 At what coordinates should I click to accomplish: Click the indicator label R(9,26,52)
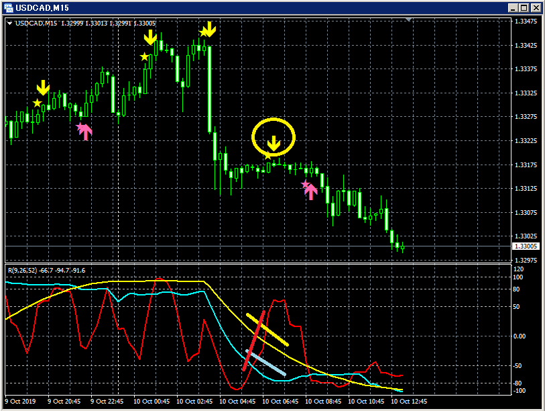click(x=22, y=270)
